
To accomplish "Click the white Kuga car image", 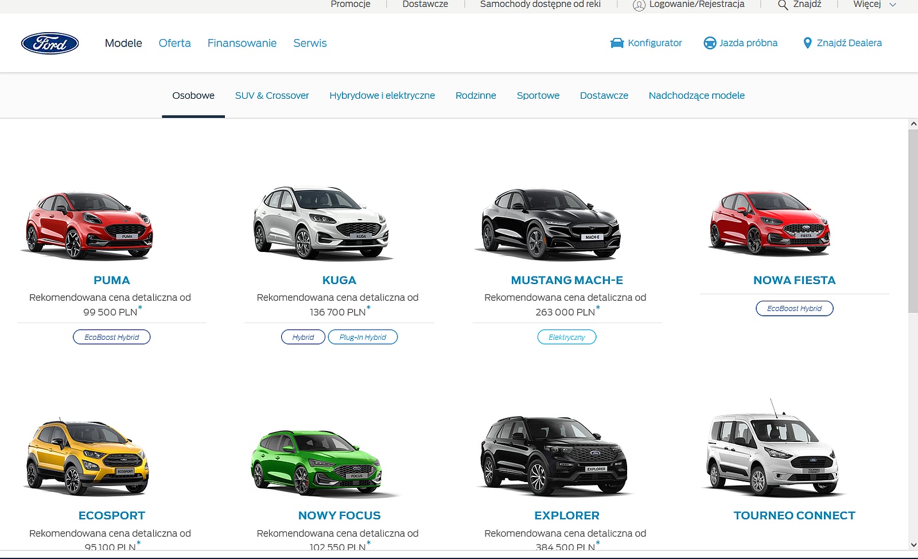I will pyautogui.click(x=321, y=223).
